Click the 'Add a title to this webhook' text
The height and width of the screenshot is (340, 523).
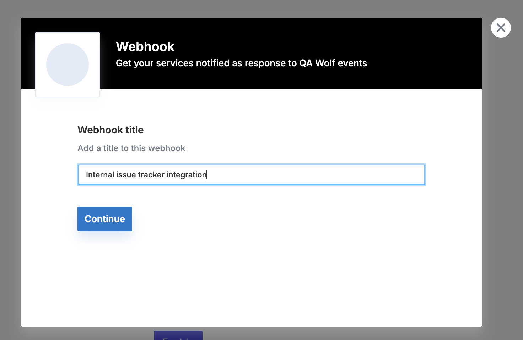131,148
